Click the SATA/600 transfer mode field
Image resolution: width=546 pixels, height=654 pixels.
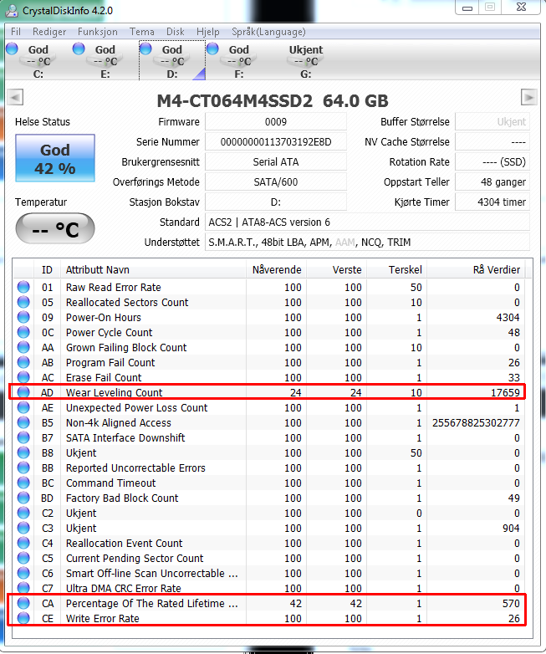coord(276,181)
